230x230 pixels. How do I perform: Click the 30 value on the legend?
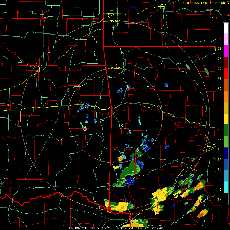[220, 119]
